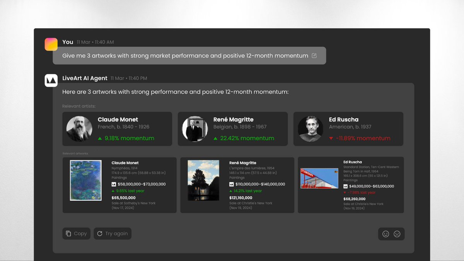Select the Ed Ruscha artist card name
Viewport: 464px width, 261px height.
(344, 119)
